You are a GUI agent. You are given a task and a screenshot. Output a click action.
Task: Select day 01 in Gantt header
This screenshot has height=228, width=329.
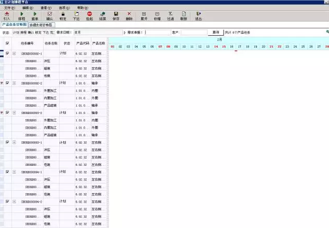tap(113, 47)
